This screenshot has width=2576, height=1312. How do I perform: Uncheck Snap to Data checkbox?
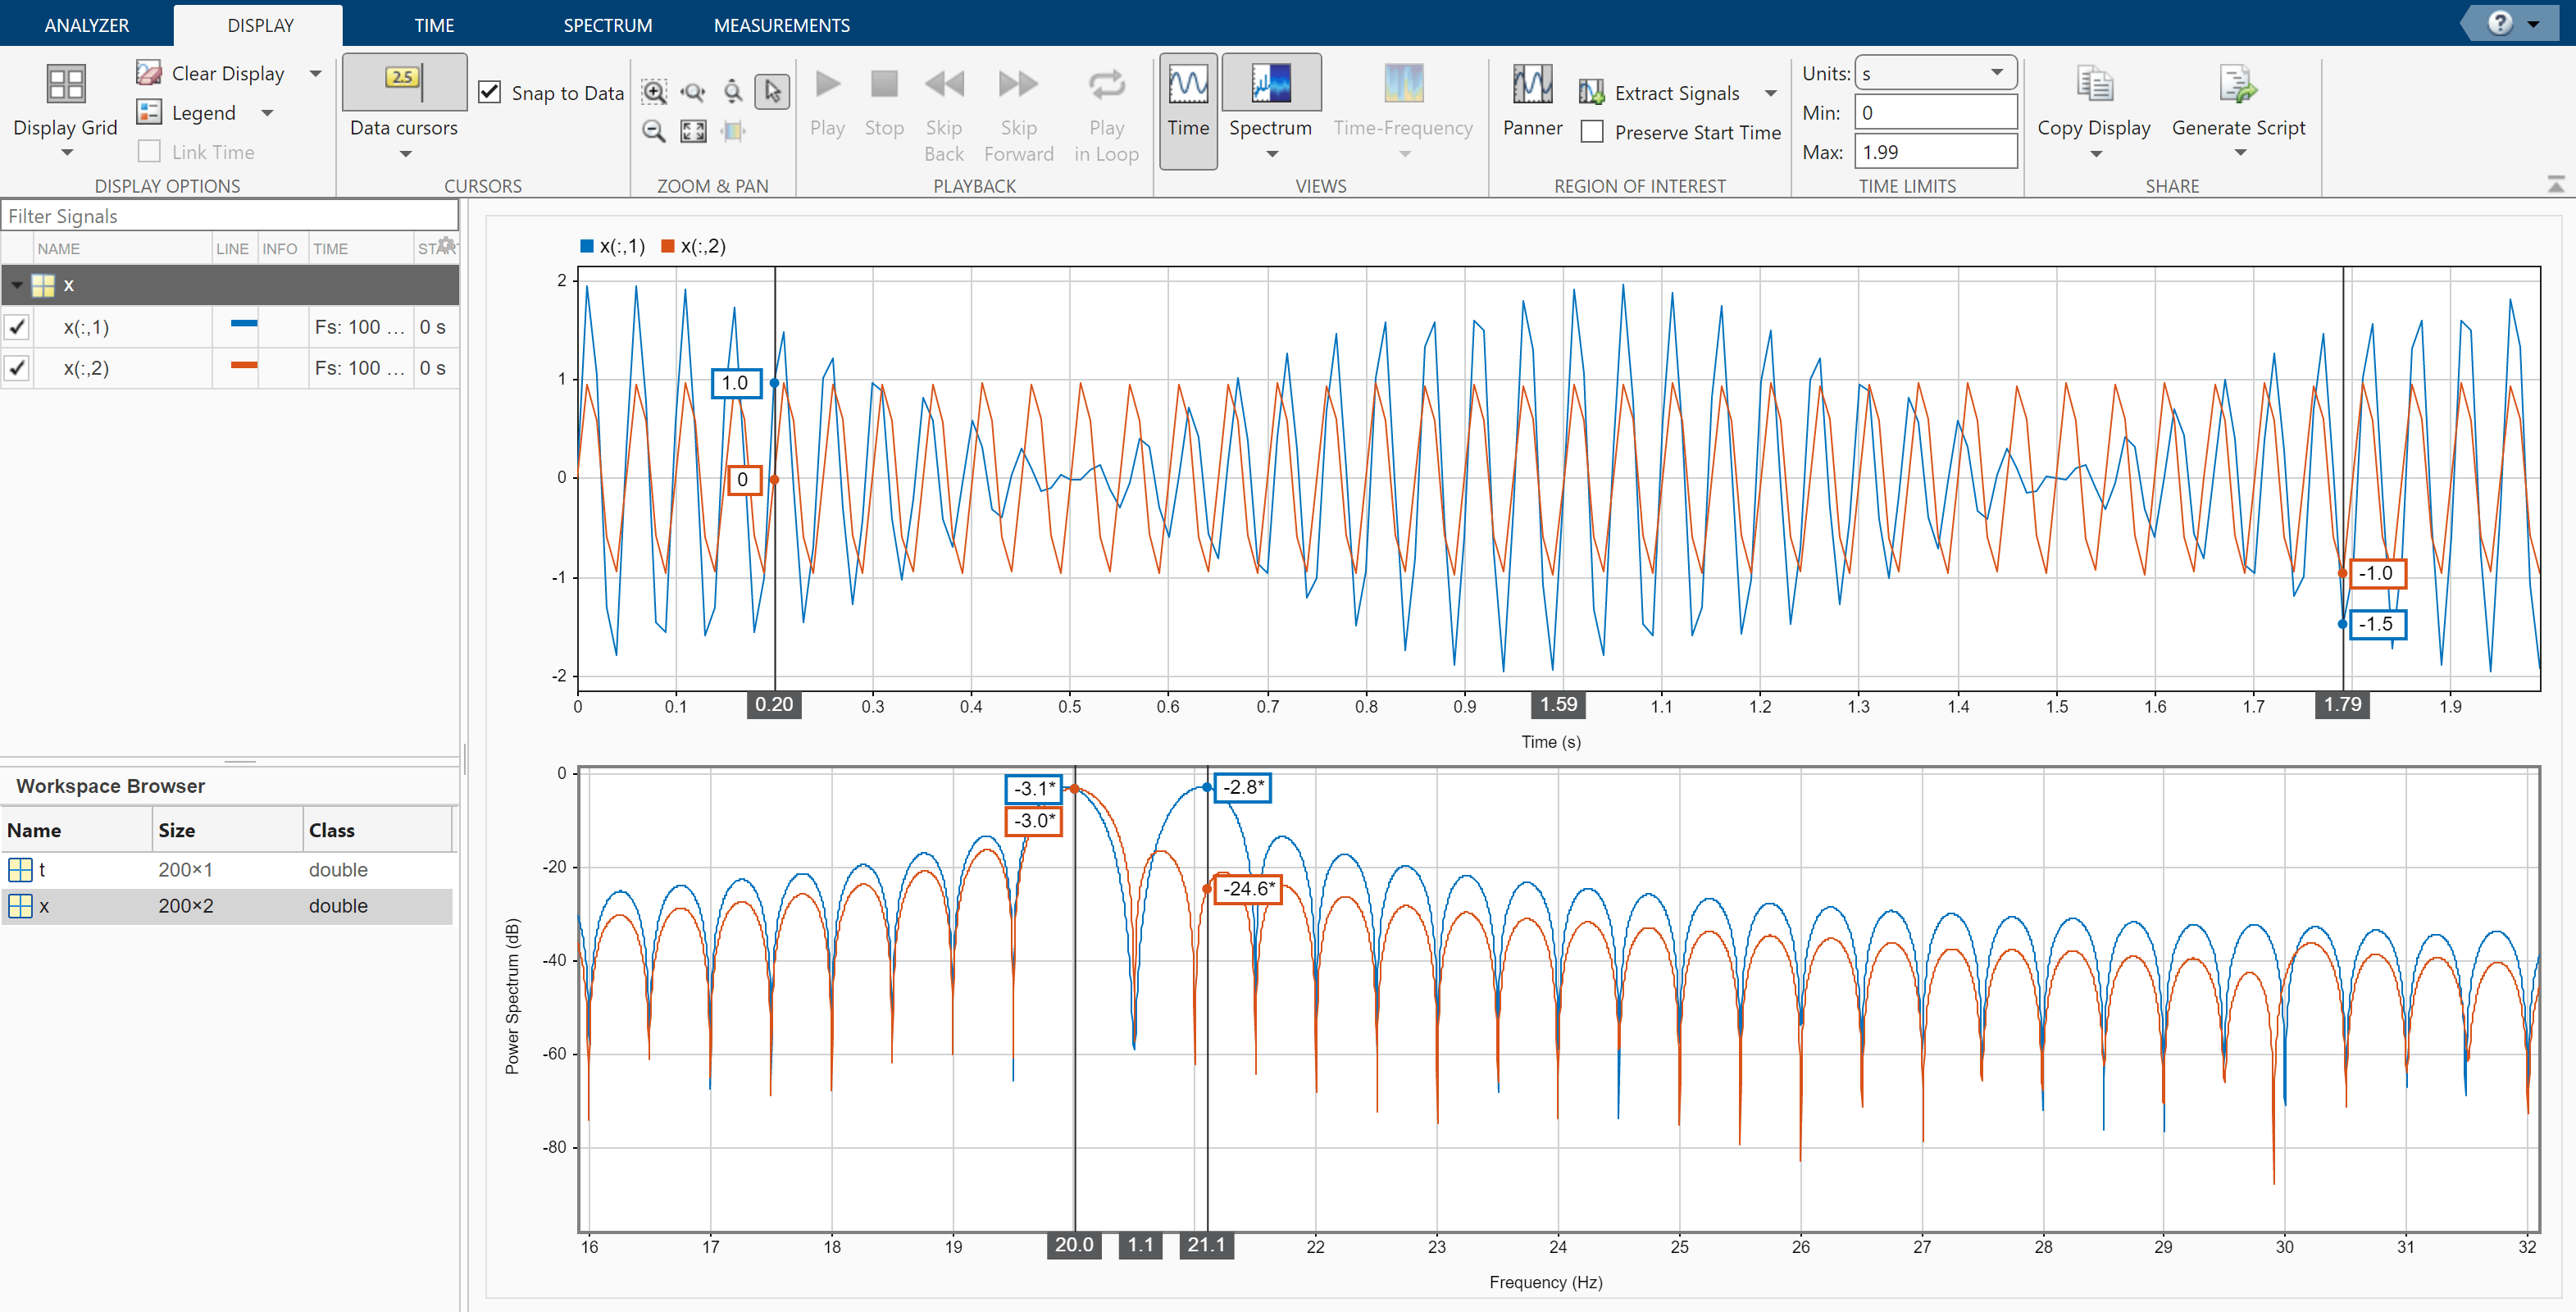pos(489,92)
